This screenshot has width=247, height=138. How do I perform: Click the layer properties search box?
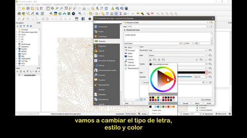(108, 22)
